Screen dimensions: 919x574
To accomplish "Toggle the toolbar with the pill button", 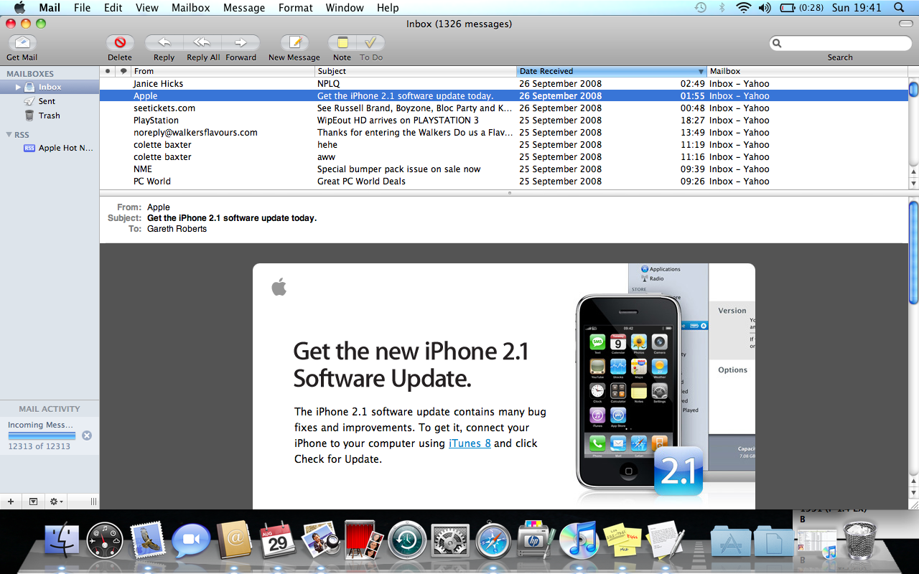I will (x=906, y=24).
